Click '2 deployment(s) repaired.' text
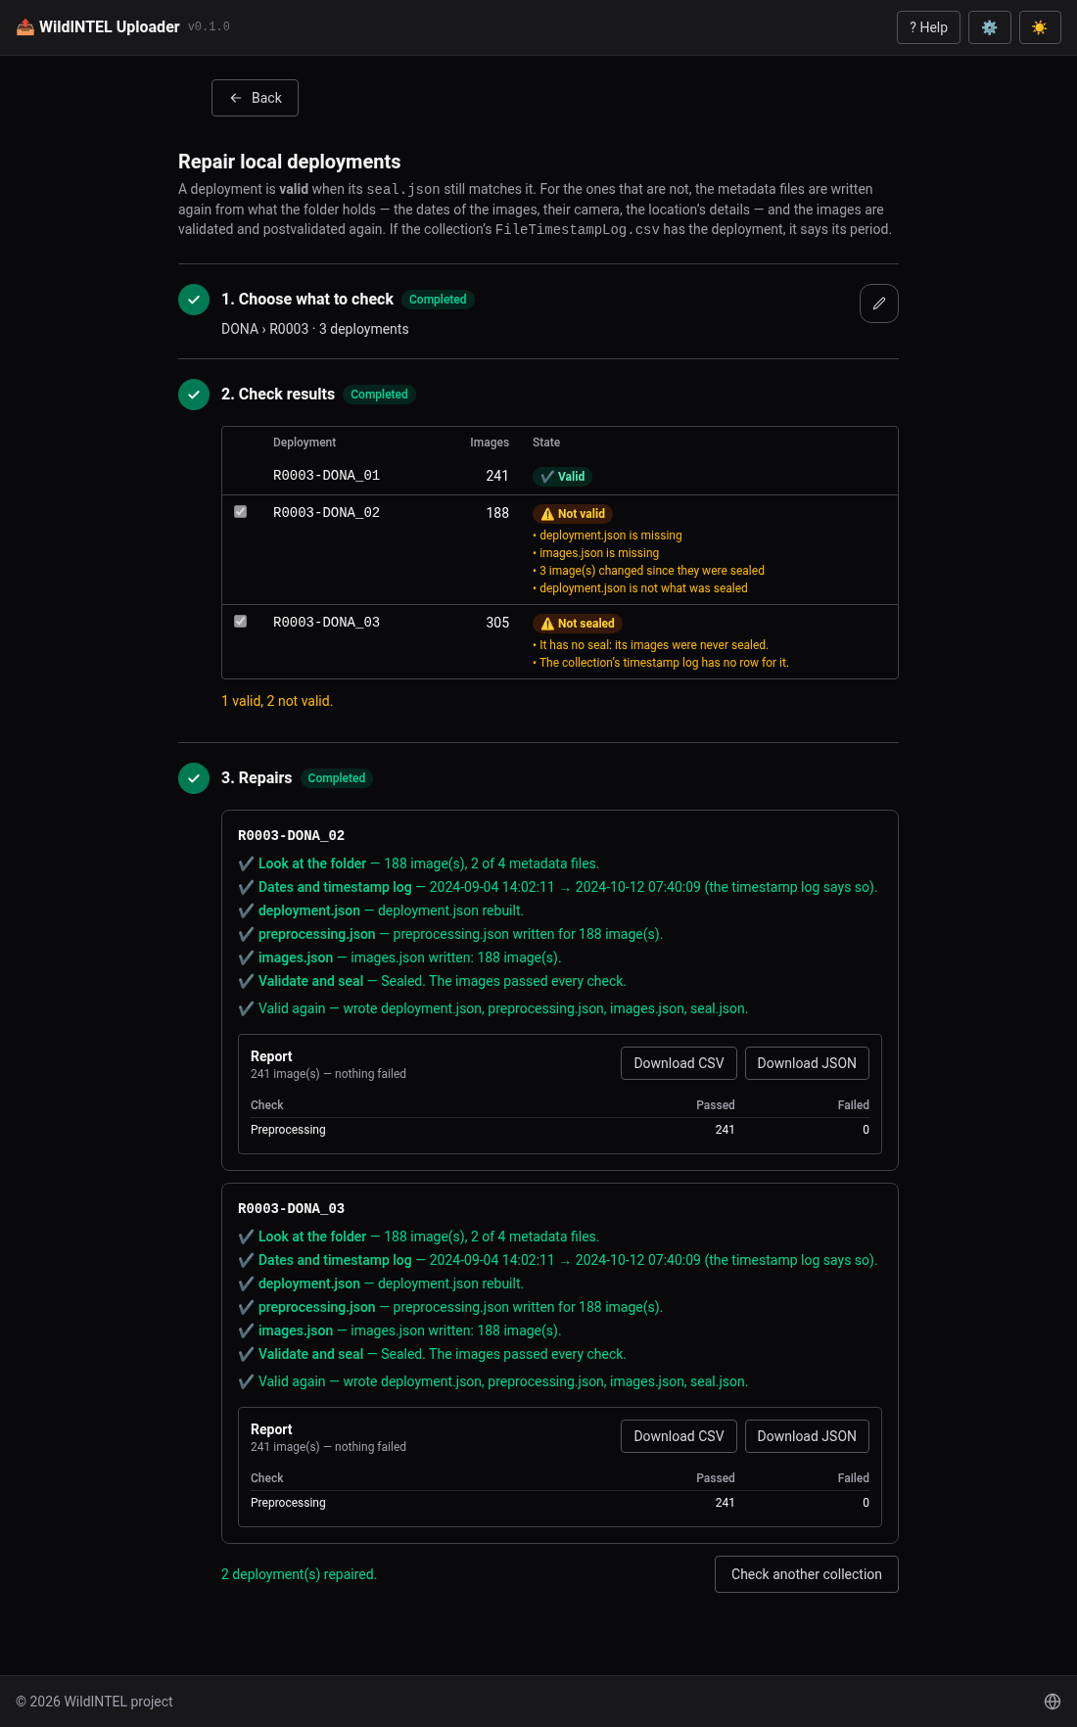This screenshot has height=1727, width=1077. coord(299,1574)
